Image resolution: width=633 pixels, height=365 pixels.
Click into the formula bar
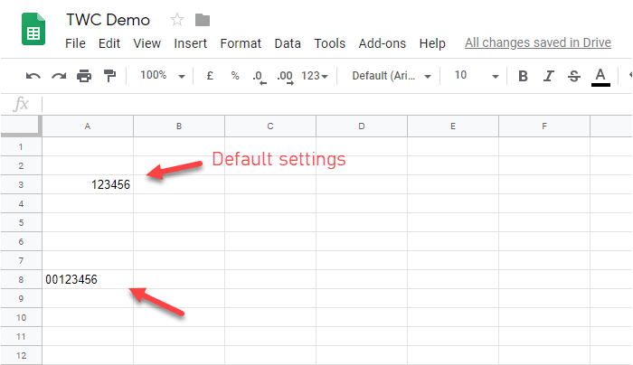tap(336, 104)
